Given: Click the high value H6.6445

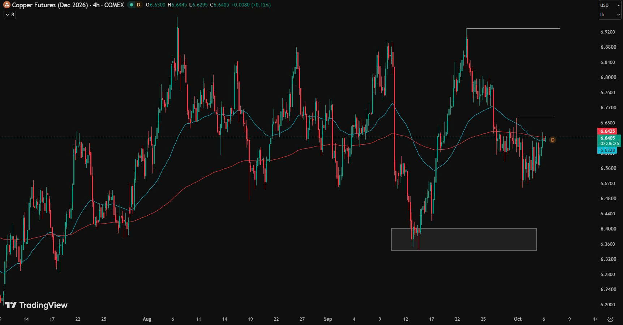Looking at the screenshot, I should 177,5.
